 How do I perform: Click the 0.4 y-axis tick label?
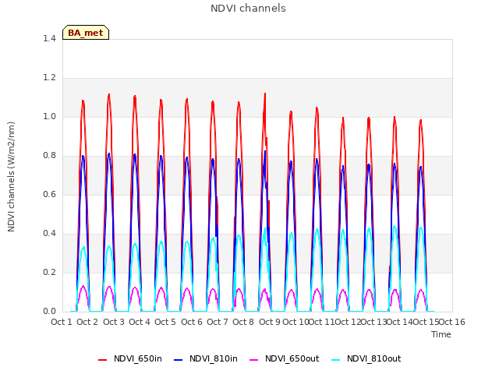pyautogui.click(x=49, y=234)
